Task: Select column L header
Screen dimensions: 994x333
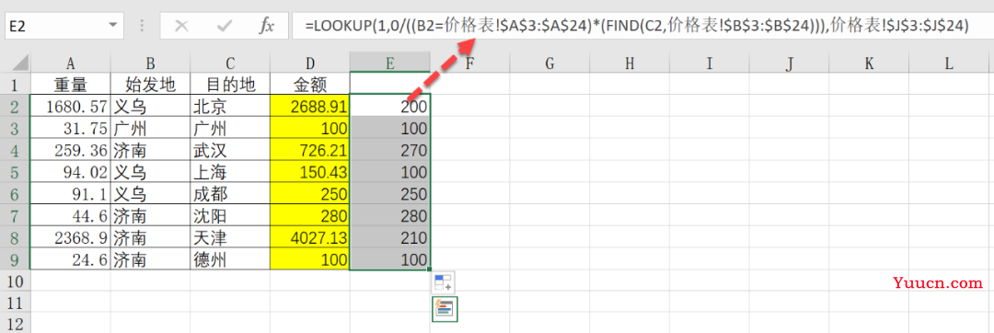Action: pyautogui.click(x=949, y=63)
